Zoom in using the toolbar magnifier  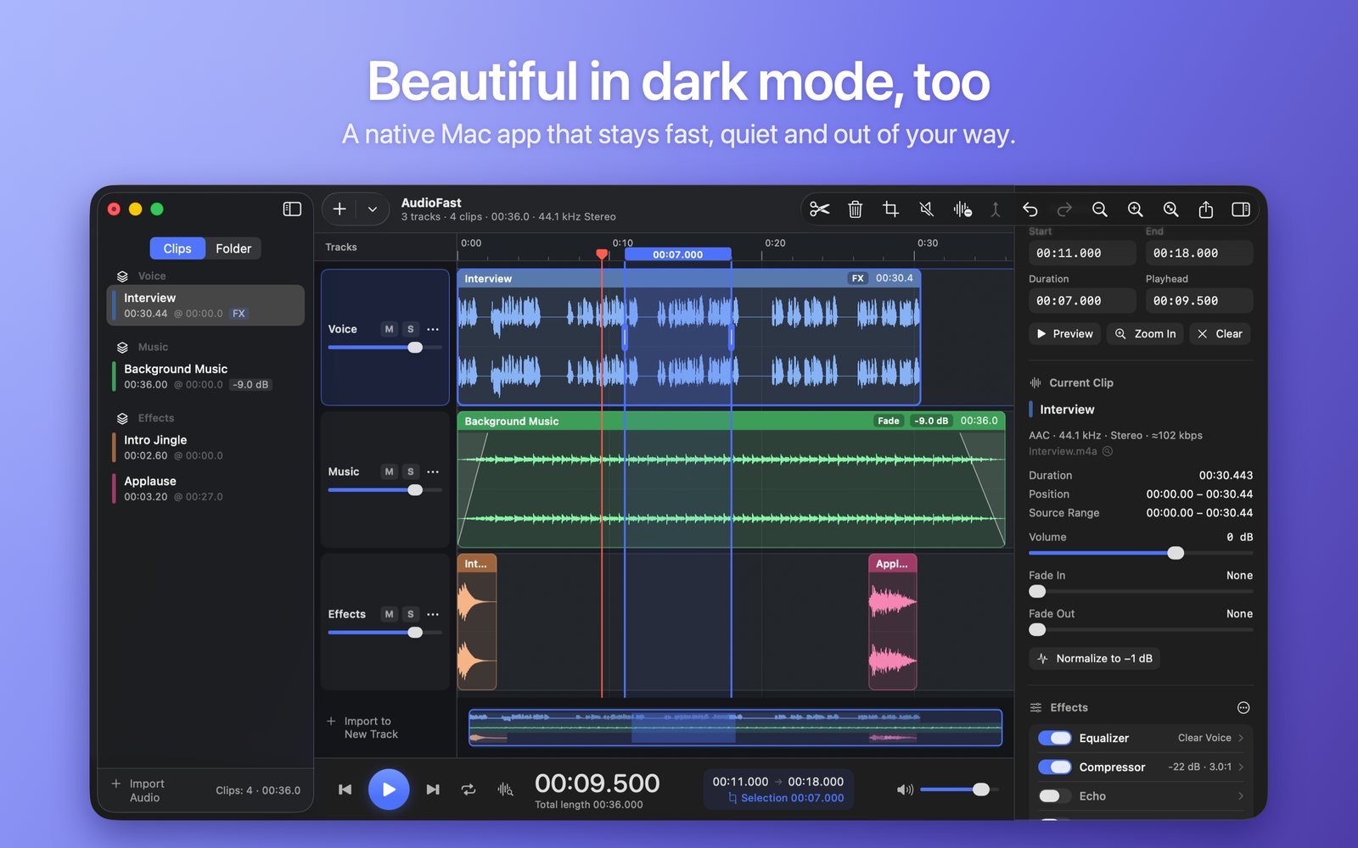coord(1135,209)
